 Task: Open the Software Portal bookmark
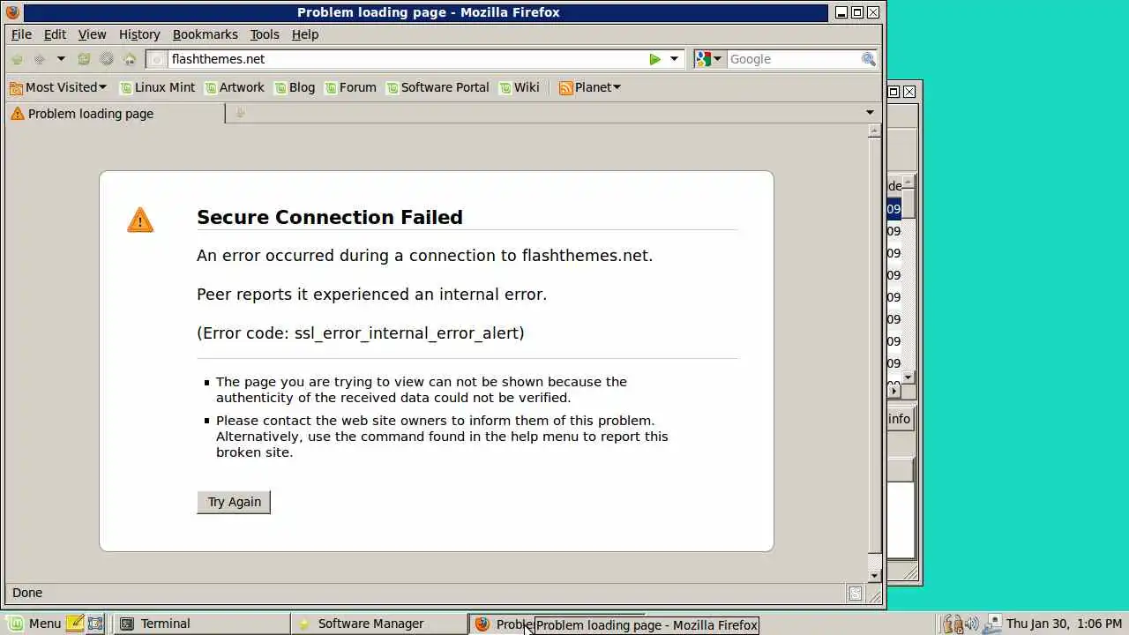click(x=437, y=87)
